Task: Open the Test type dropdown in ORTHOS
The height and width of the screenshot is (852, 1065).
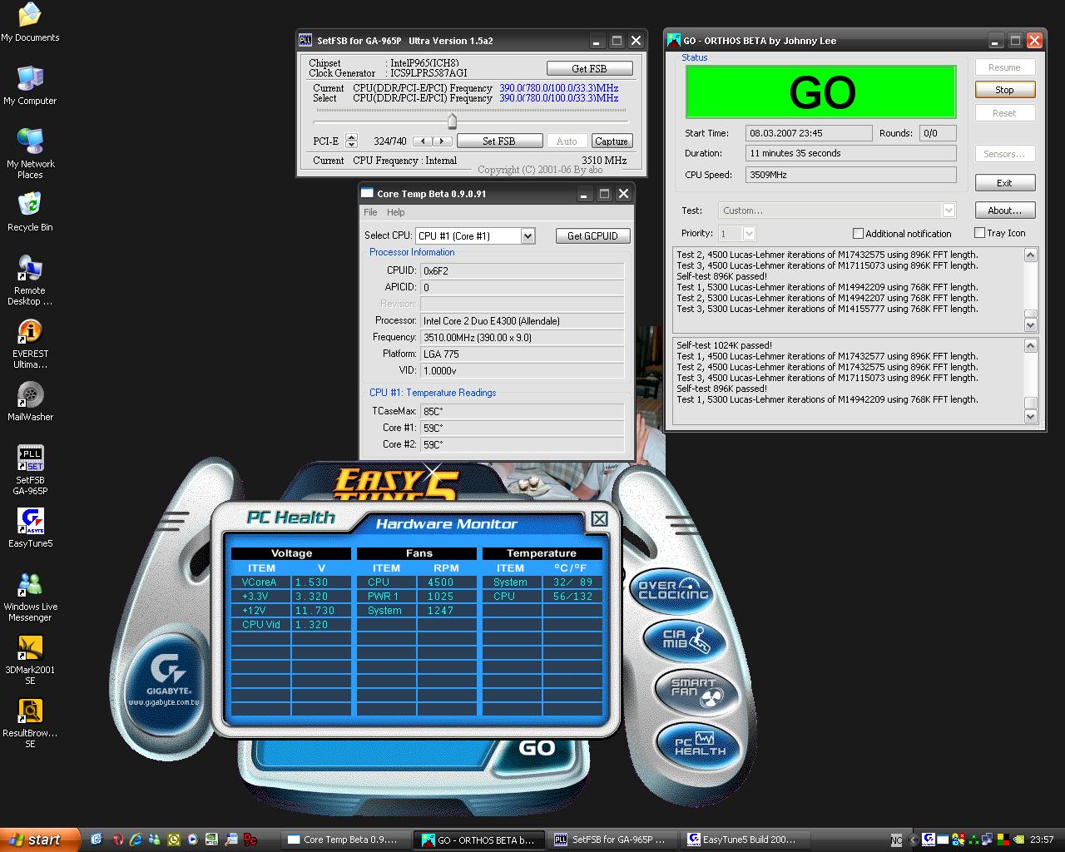Action: click(x=949, y=211)
